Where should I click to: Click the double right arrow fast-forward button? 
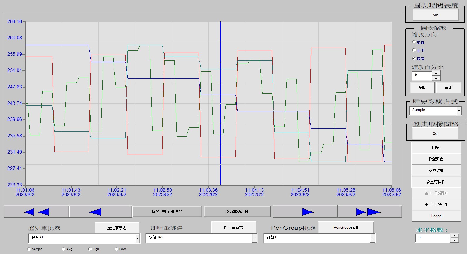(x=369, y=211)
